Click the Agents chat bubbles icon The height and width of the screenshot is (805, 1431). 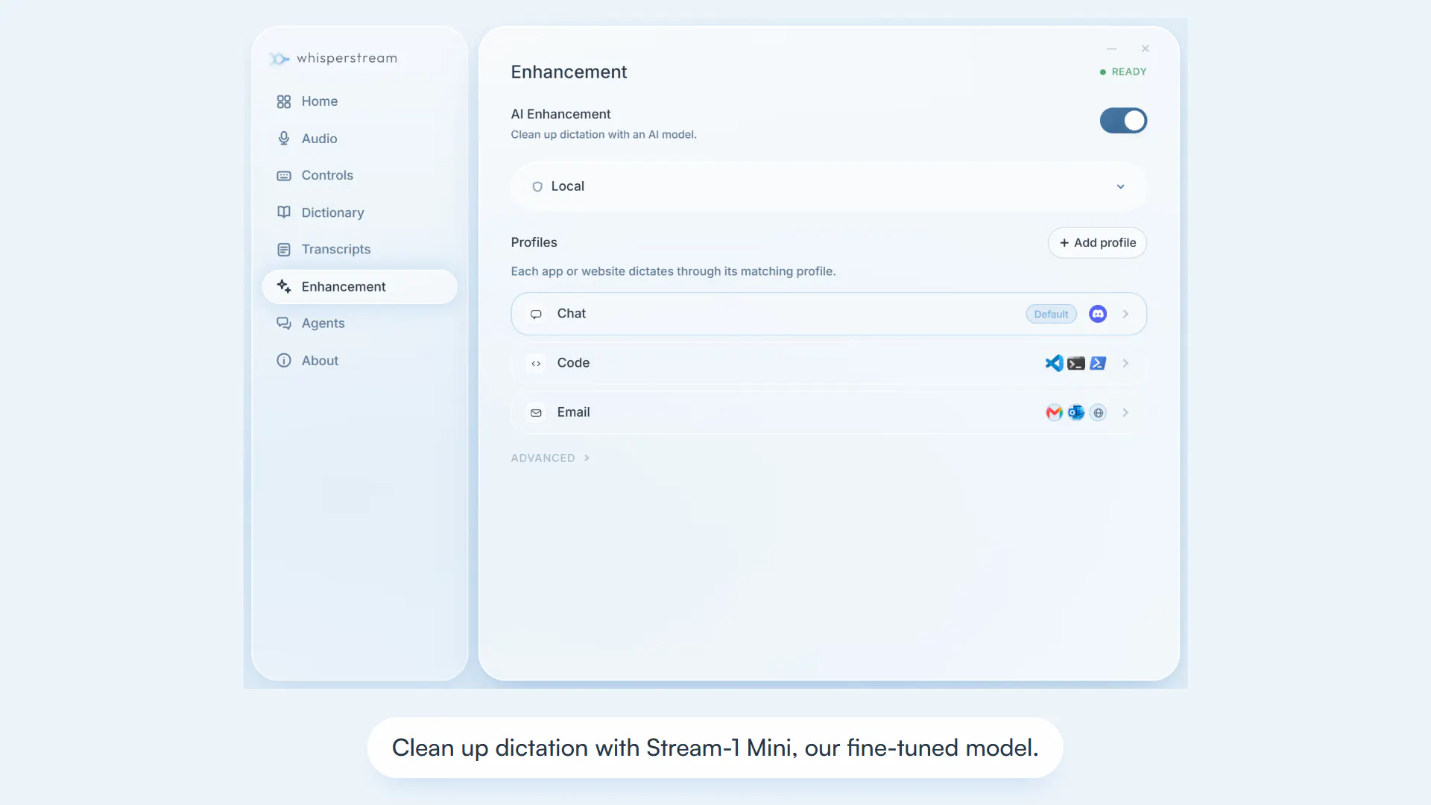(x=284, y=323)
